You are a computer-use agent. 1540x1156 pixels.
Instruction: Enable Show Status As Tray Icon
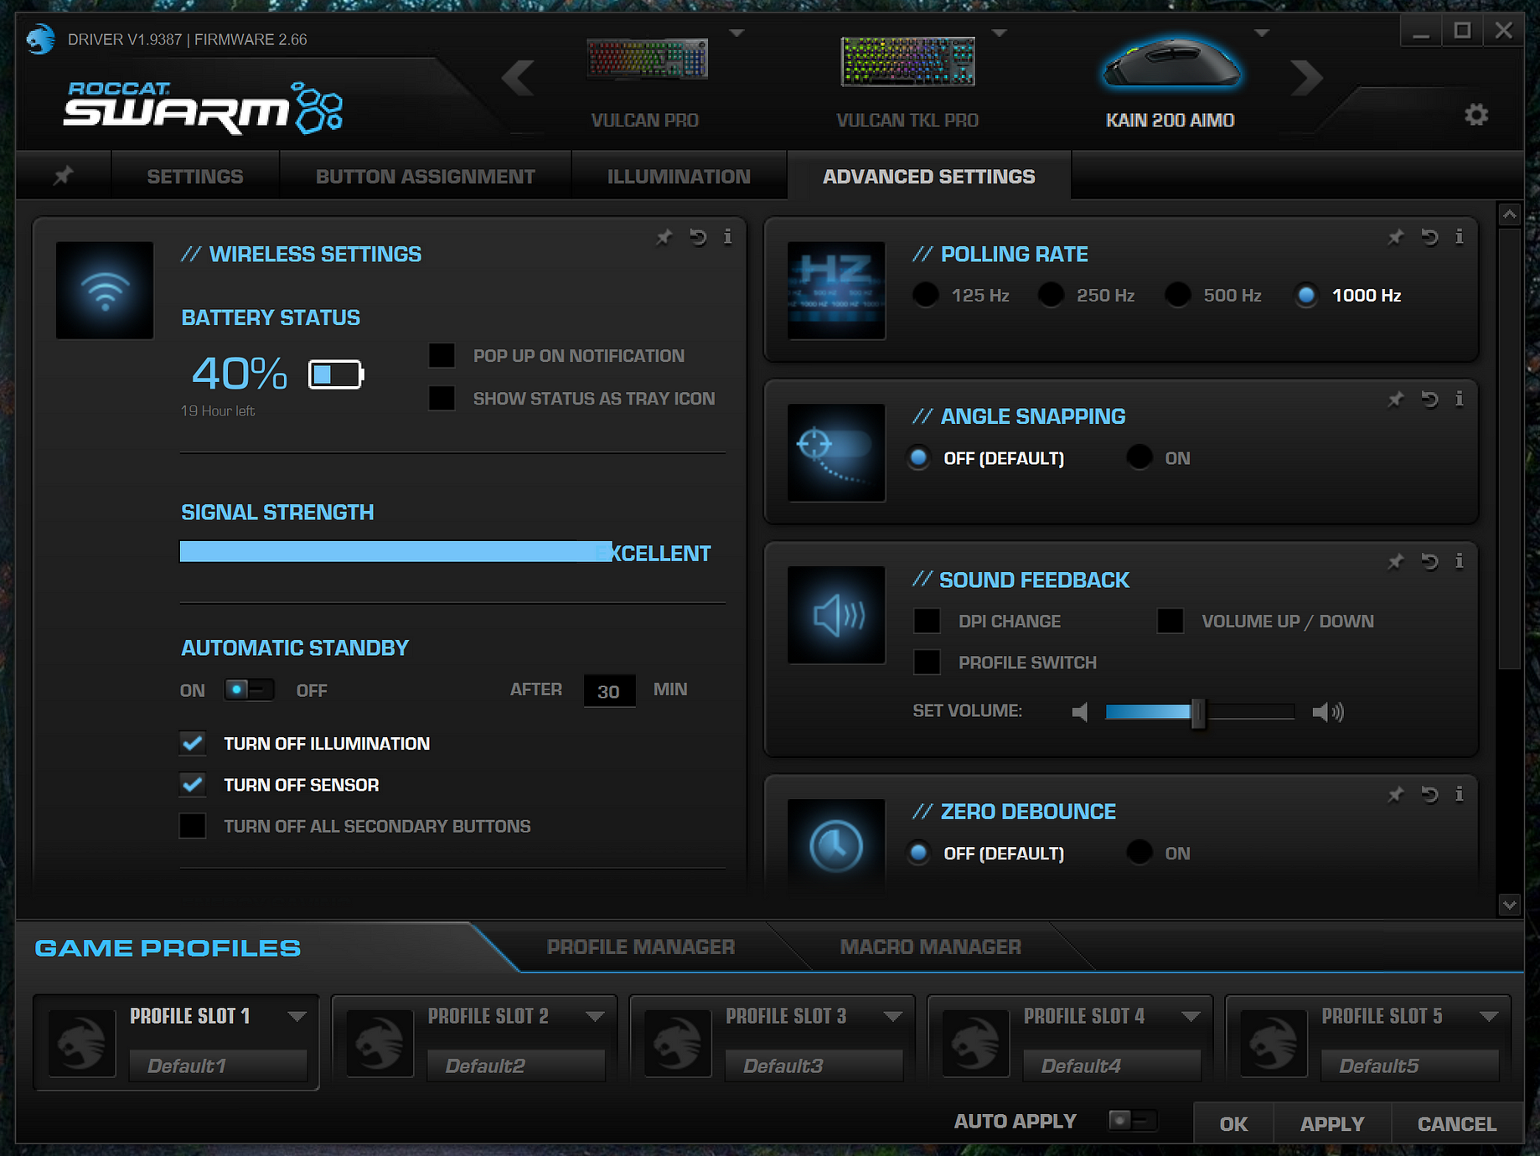point(442,398)
